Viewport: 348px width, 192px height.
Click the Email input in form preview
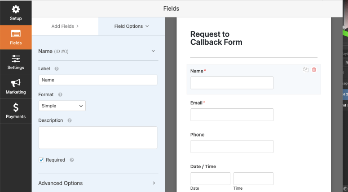click(232, 115)
